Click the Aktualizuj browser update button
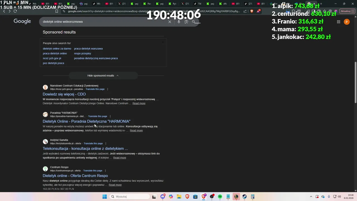The height and width of the screenshot is (201, 357). point(347,11)
